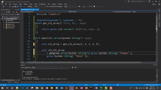The width and height of the screenshot is (161, 90).
Task: Click the editor horizontal scrollbar
Action: click(x=91, y=62)
